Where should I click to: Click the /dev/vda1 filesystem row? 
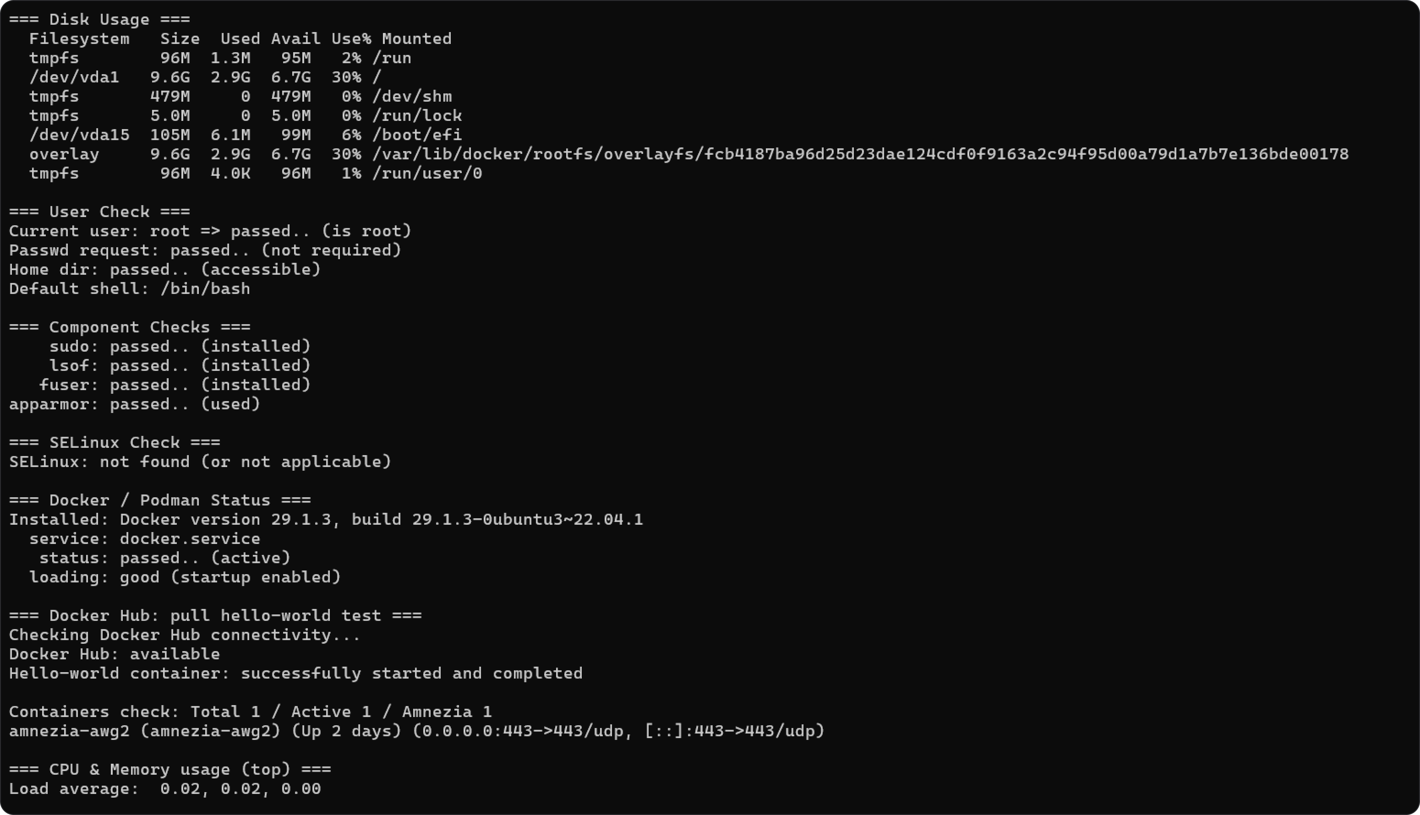pos(213,77)
